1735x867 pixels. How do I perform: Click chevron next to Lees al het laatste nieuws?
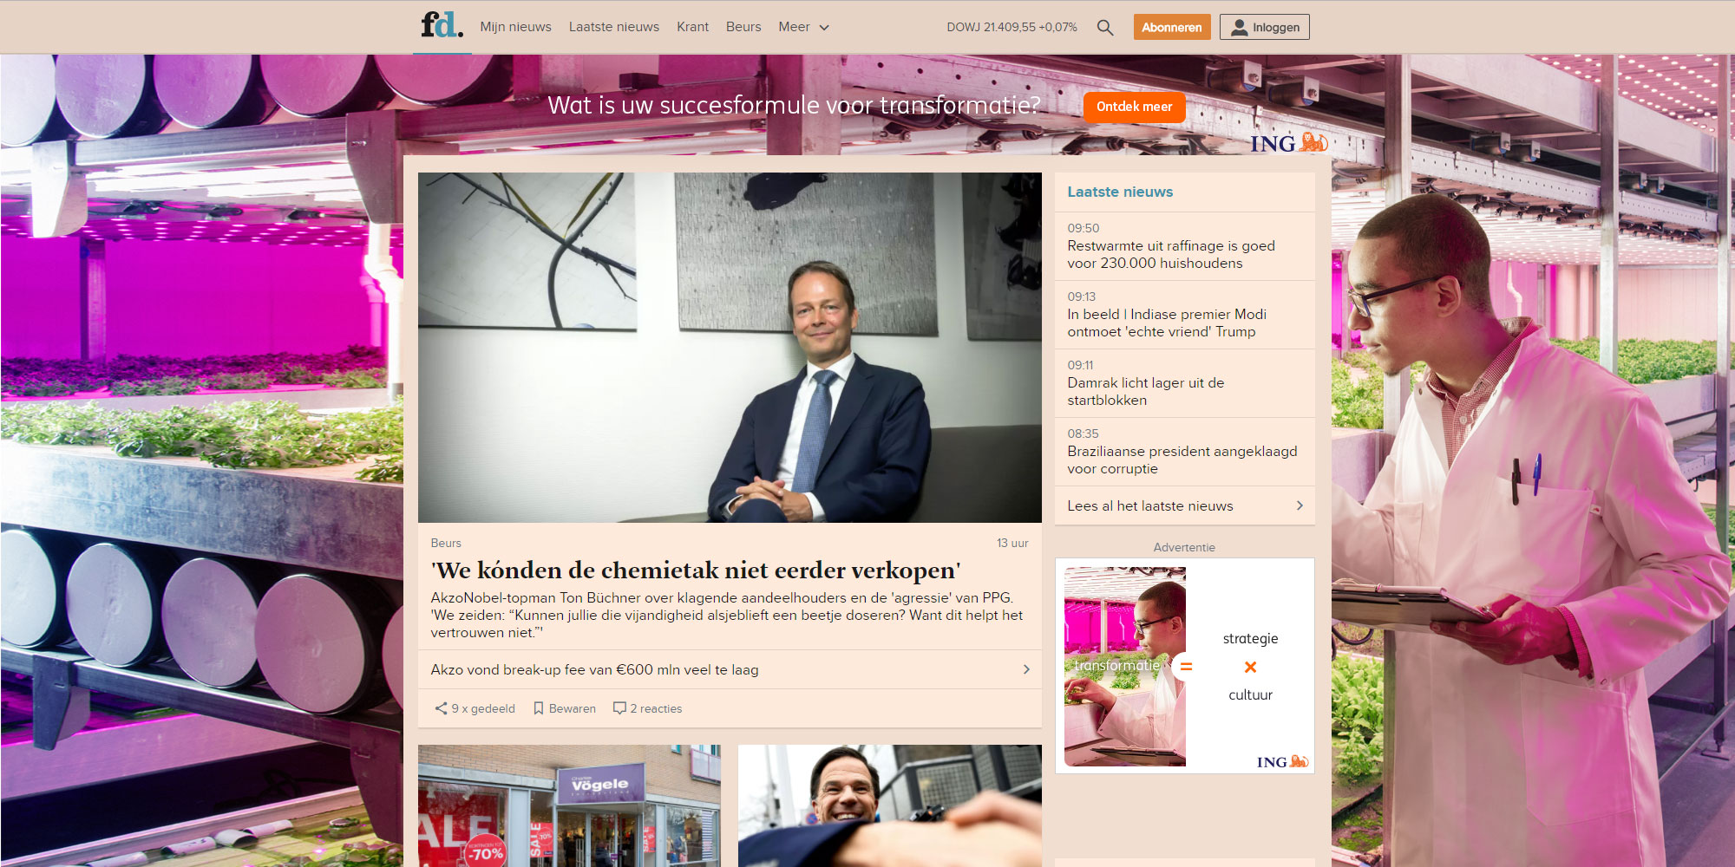tap(1300, 505)
